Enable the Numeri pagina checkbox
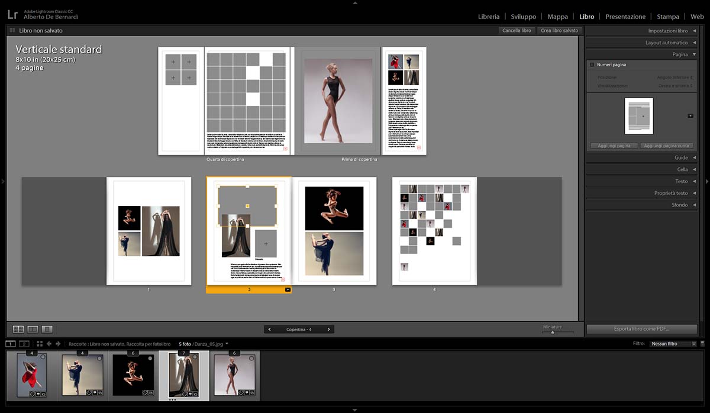Screen dimensions: 710x413 pyautogui.click(x=592, y=64)
